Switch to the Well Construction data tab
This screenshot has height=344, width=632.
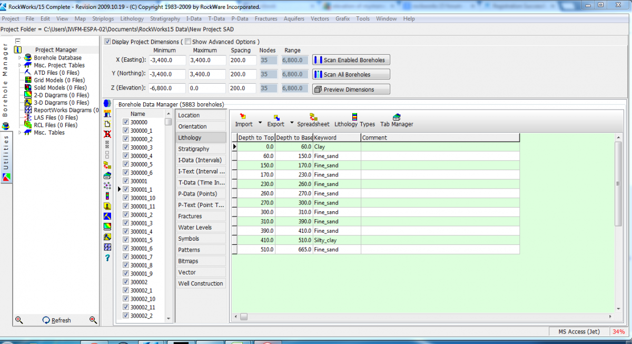(x=201, y=283)
